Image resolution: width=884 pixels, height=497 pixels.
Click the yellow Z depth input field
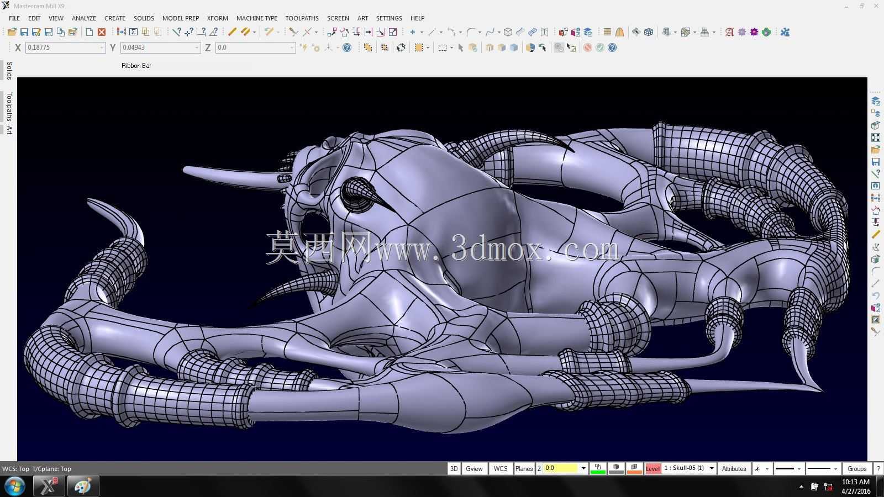[x=561, y=468]
